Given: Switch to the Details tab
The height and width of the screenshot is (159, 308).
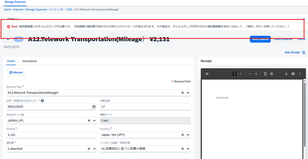Looking at the screenshot, I should tap(11, 61).
